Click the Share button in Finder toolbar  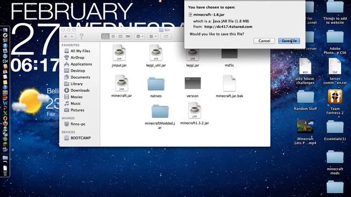(166, 37)
